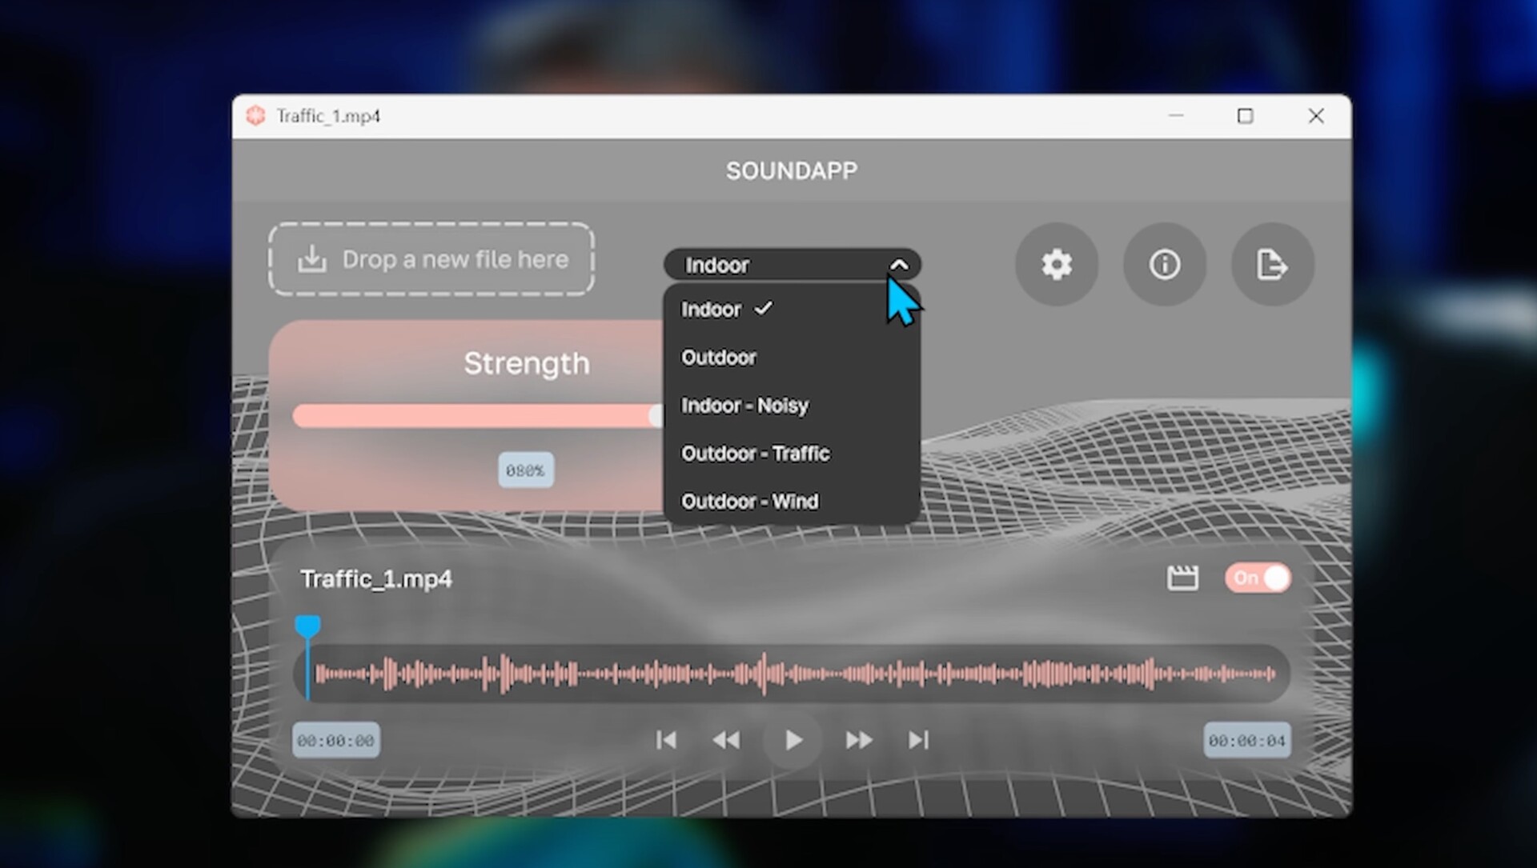Fast forward the audio playback

(858, 740)
